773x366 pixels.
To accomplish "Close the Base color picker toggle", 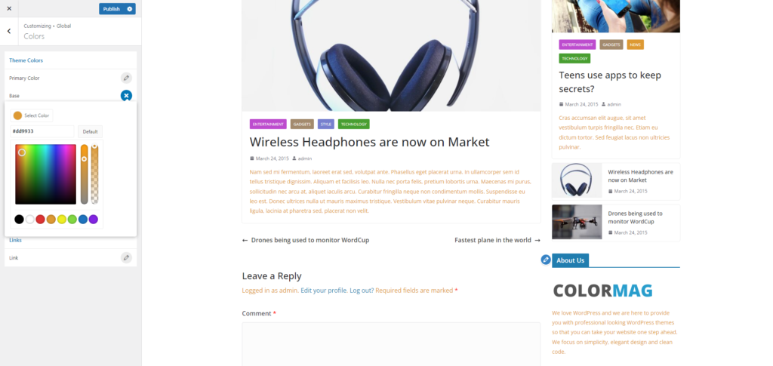I will click(126, 96).
